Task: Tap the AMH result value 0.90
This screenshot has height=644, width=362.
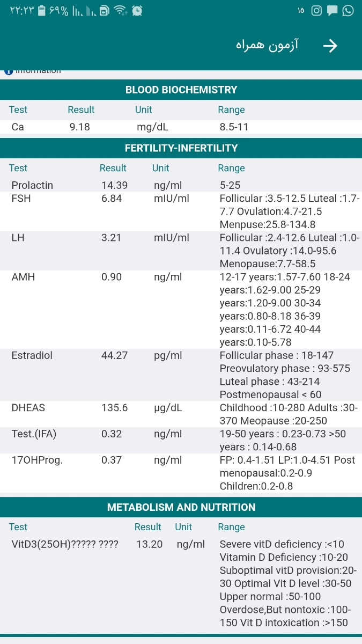Action: coord(112,277)
